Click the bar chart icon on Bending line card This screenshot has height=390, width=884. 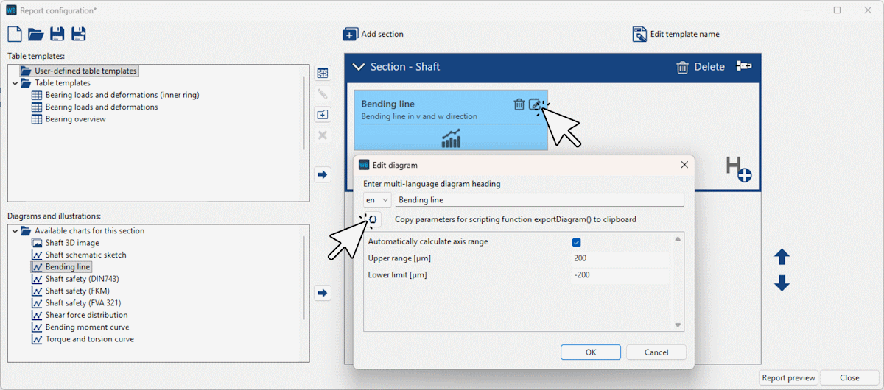[x=451, y=138]
